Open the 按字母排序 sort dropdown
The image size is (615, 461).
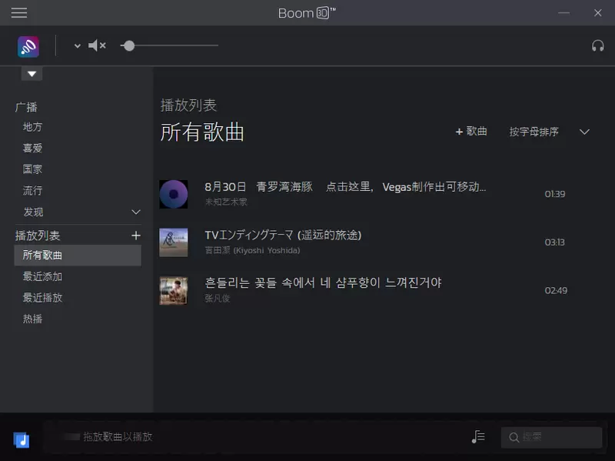[534, 132]
